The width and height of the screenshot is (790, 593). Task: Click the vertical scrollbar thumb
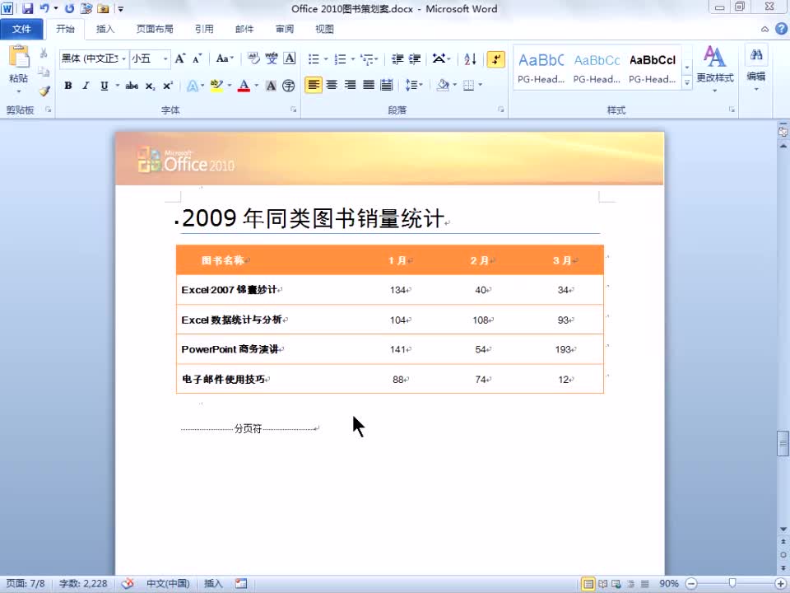tap(783, 444)
